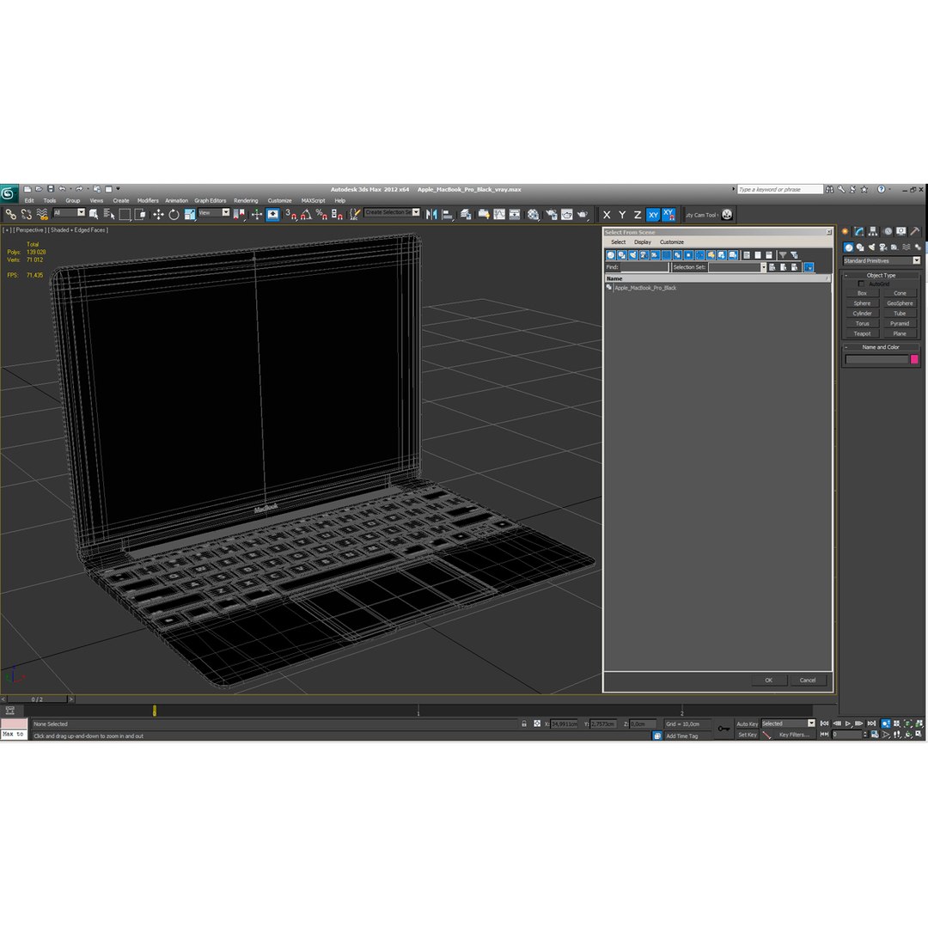The width and height of the screenshot is (928, 928).
Task: Open the MAXScript menu
Action: tap(313, 200)
